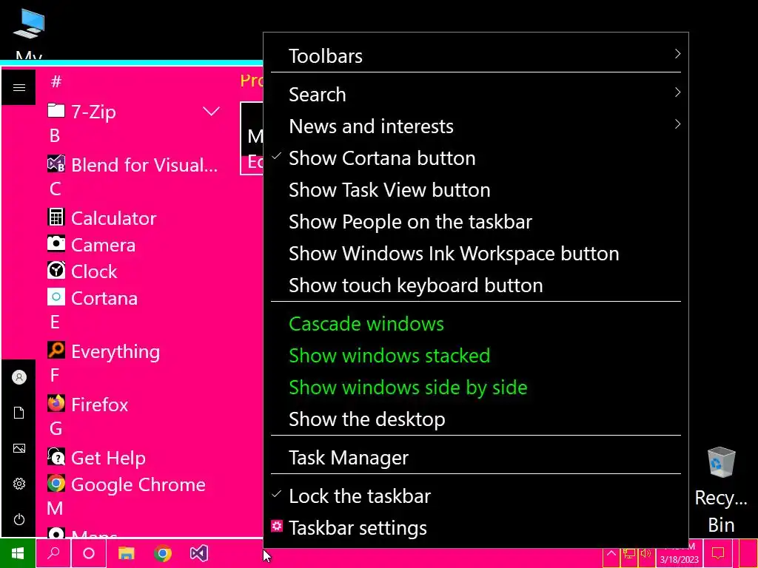Open the volume speaker tray icon
758x568 pixels.
645,553
